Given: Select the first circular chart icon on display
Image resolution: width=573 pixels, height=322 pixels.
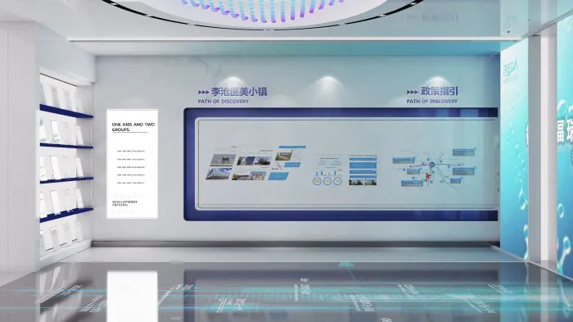Looking at the screenshot, I should pyautogui.click(x=317, y=180).
